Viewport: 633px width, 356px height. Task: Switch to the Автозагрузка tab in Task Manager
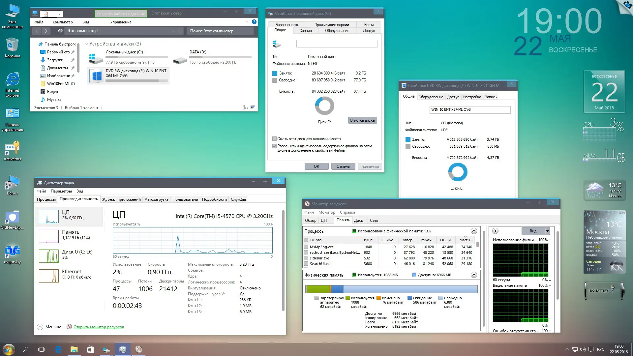point(156,199)
